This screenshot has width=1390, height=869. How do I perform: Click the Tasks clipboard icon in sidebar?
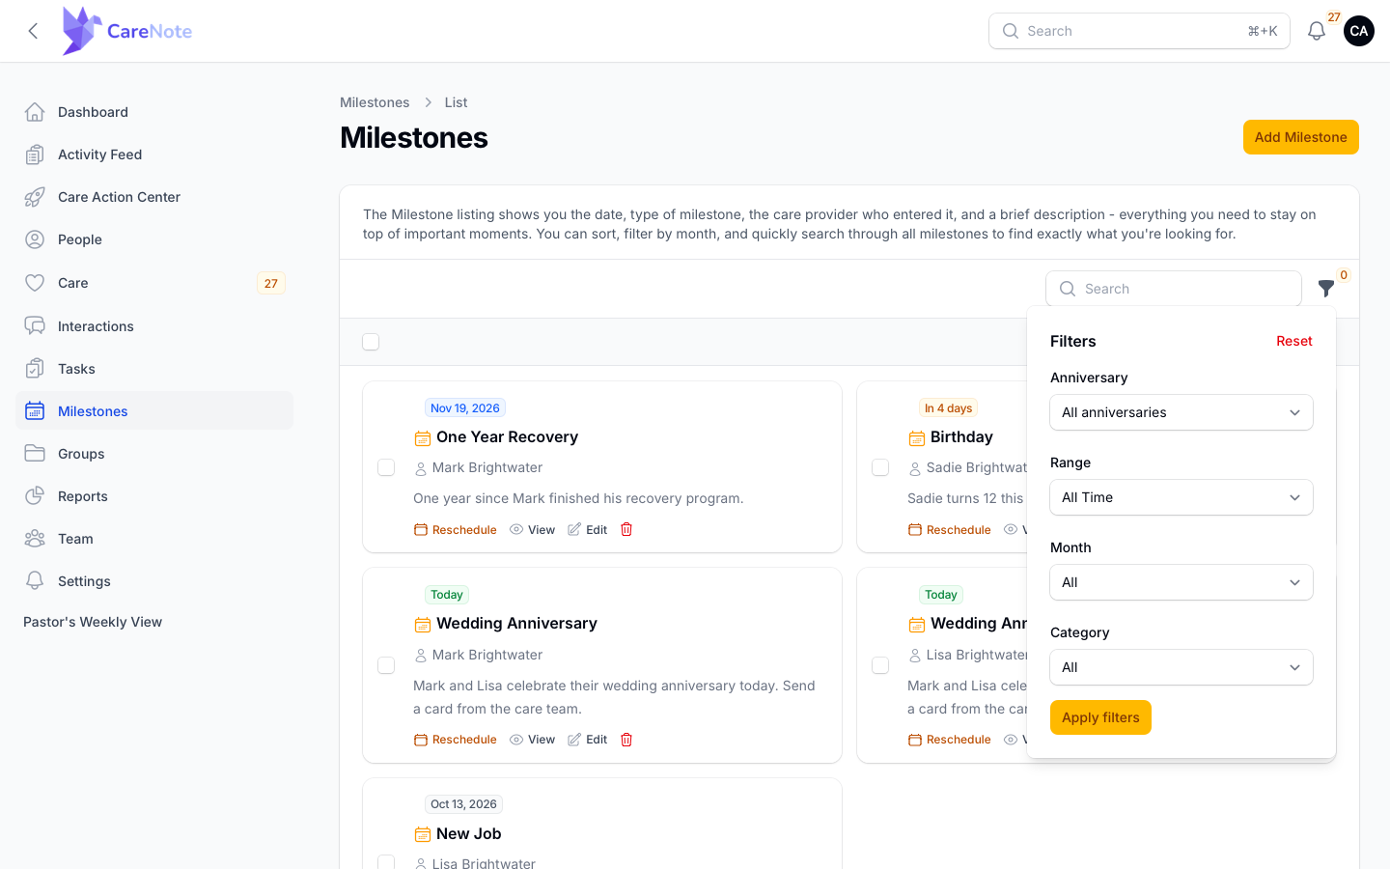pos(35,369)
